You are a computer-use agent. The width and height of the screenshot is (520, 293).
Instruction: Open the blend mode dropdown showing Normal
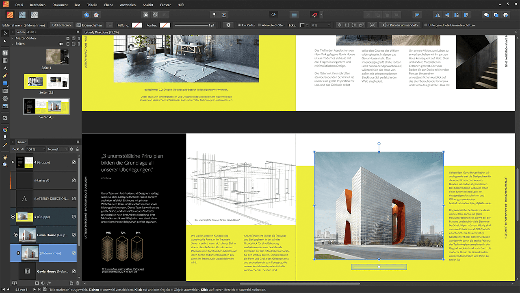[58, 149]
